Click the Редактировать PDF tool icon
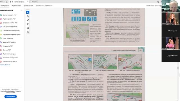This screenshot has height=101, width=180. (1, 19)
